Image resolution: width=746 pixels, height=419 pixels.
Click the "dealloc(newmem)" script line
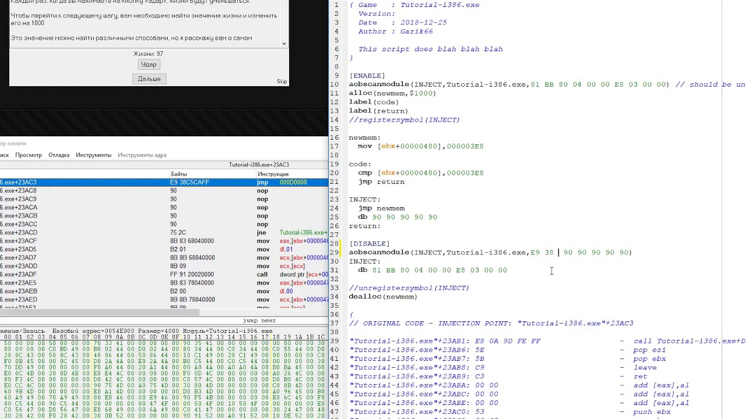click(x=383, y=297)
